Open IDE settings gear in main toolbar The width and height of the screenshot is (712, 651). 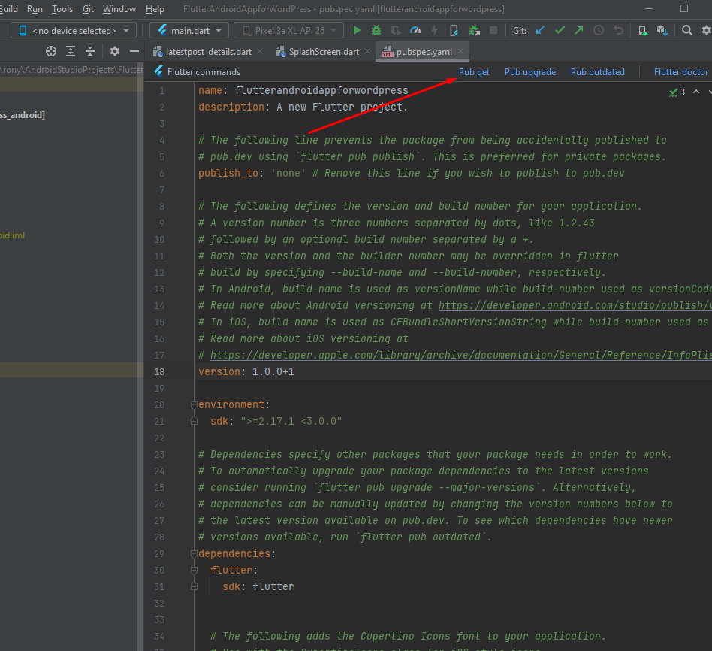[707, 31]
